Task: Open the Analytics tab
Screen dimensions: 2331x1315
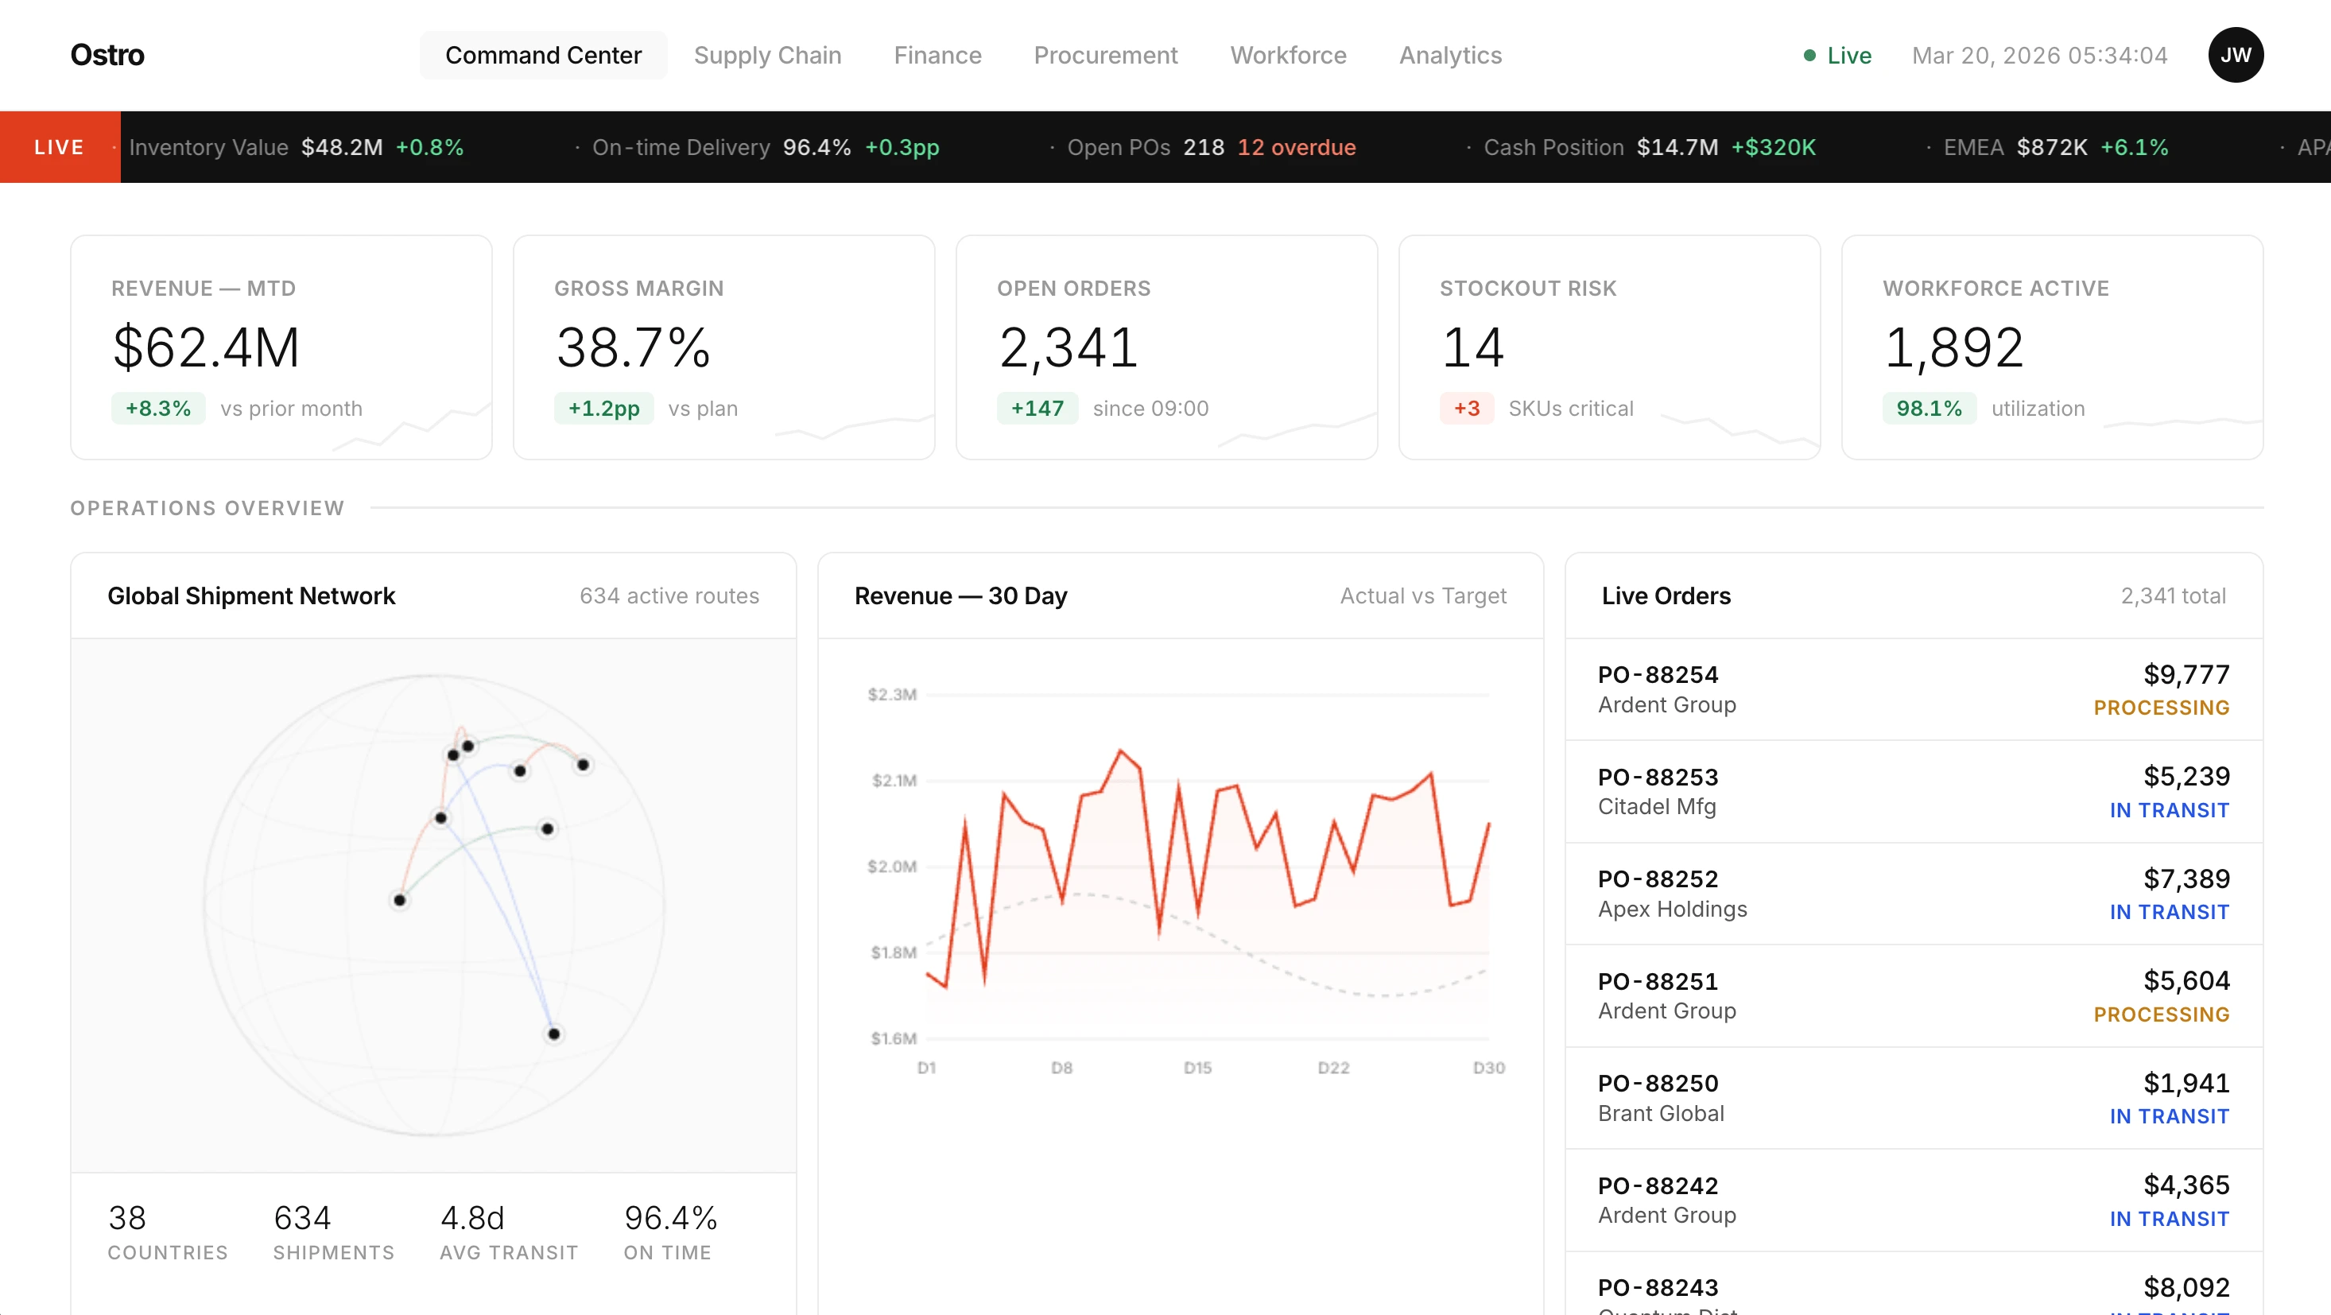Action: click(x=1451, y=55)
